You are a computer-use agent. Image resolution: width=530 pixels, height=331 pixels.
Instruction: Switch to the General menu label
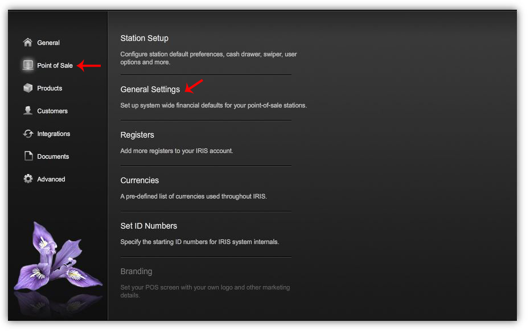point(48,43)
